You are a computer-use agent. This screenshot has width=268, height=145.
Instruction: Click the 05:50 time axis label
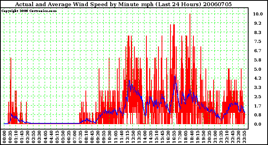point(63,137)
